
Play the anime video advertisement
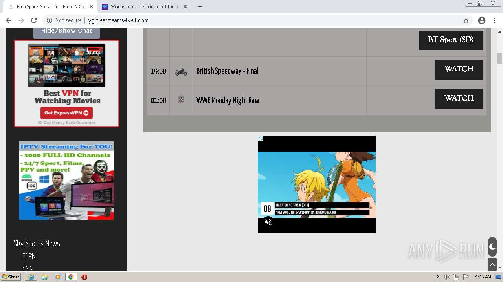click(x=317, y=184)
